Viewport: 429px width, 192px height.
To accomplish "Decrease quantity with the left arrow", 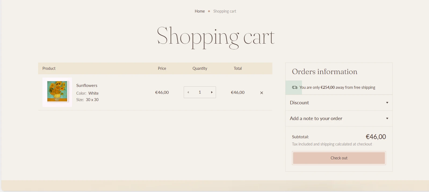I will coord(188,92).
